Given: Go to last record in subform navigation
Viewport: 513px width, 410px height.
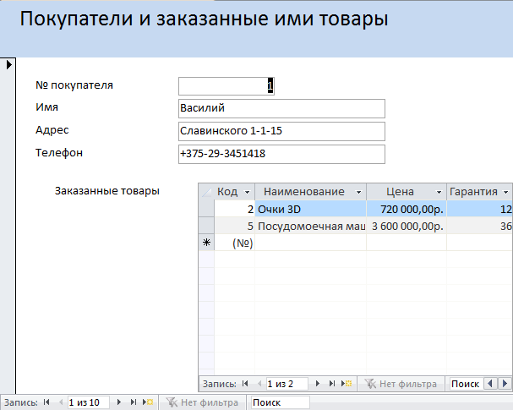Looking at the screenshot, I should click(332, 384).
